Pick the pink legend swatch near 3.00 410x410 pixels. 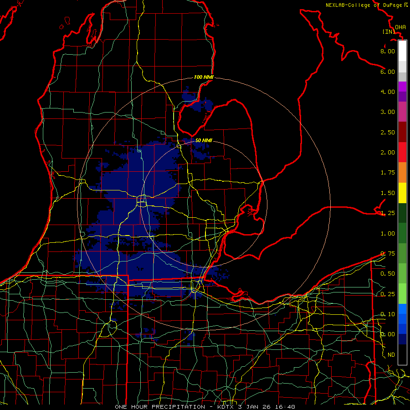[402, 112]
